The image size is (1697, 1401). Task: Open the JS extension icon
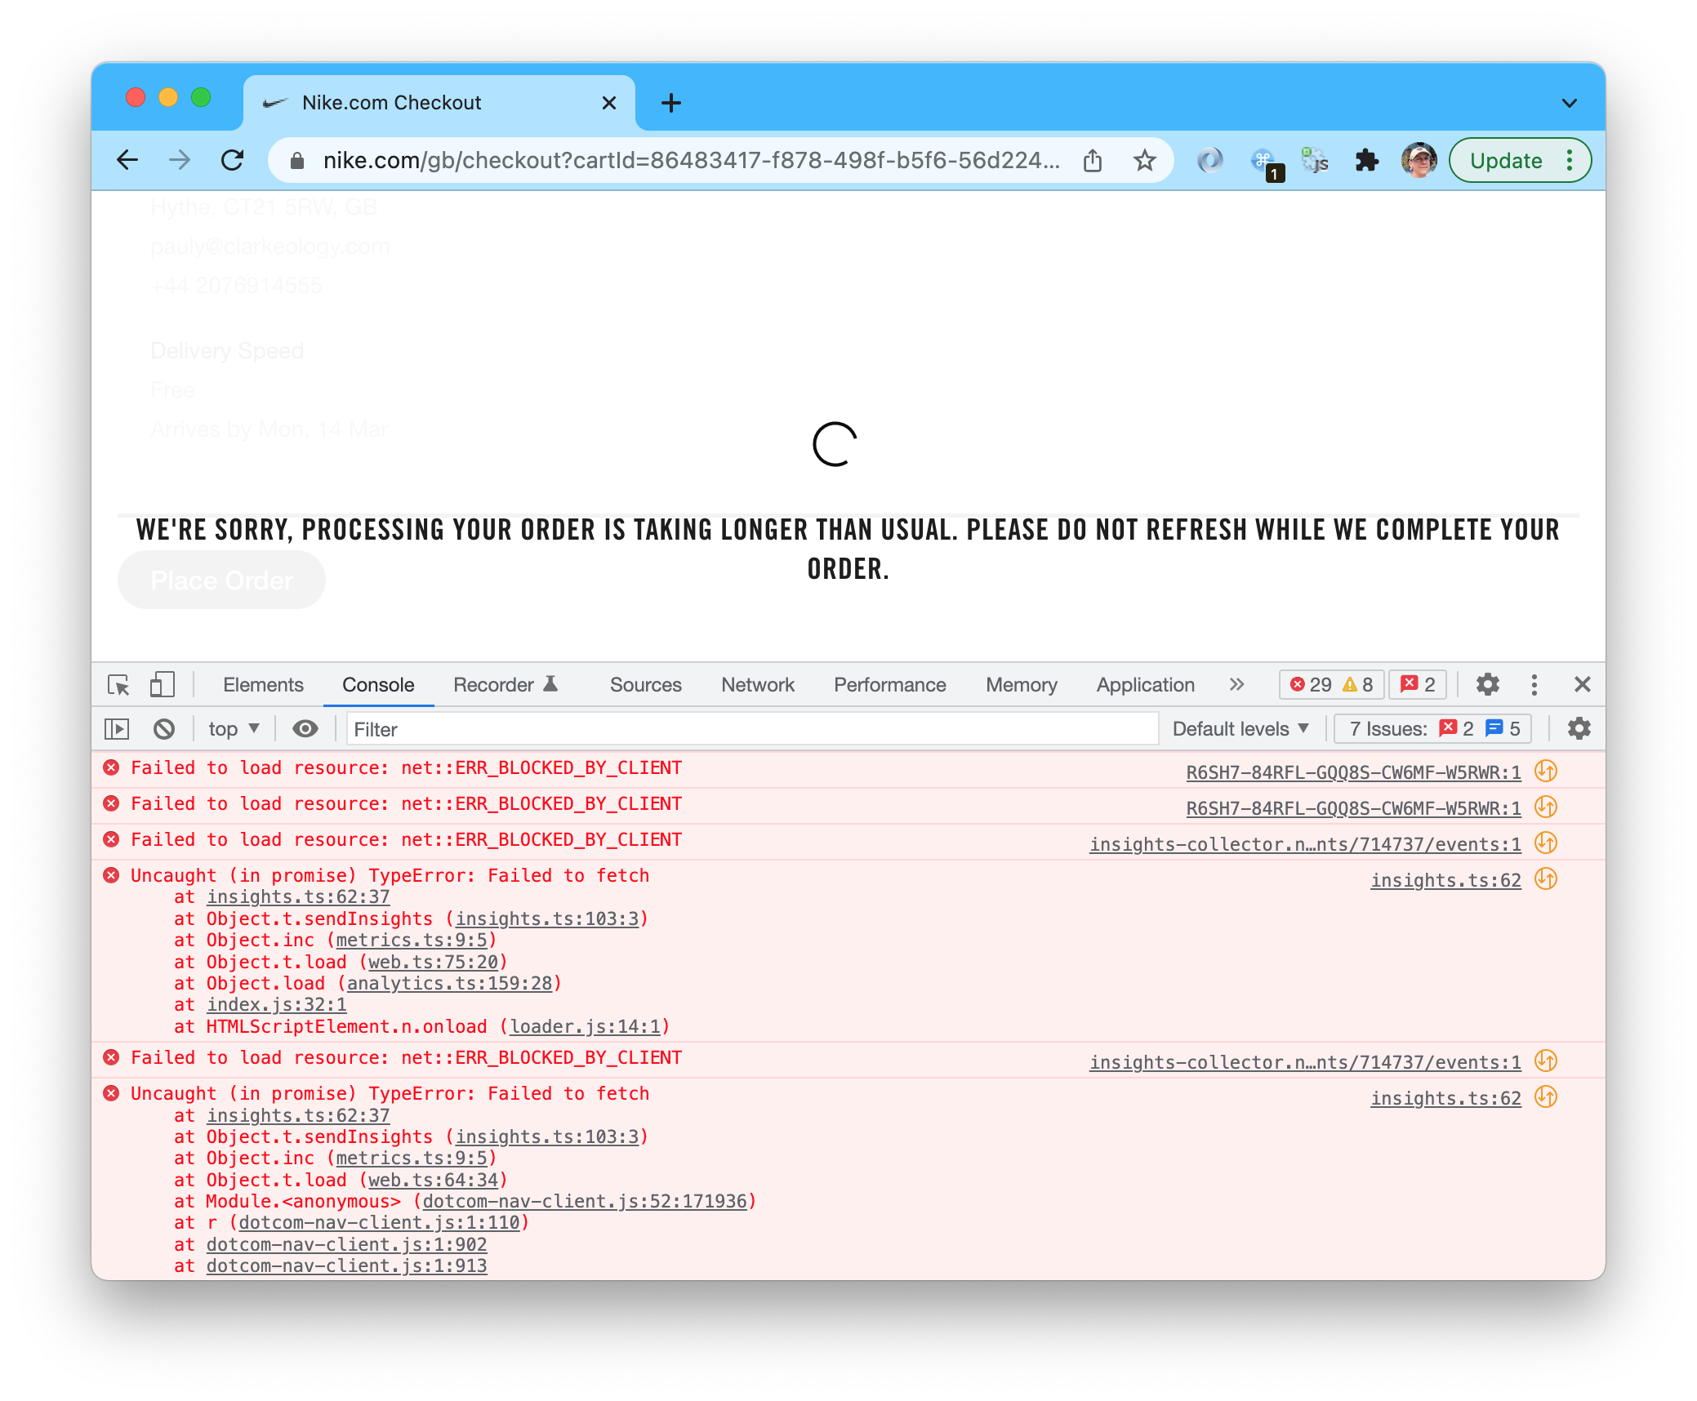click(x=1315, y=160)
